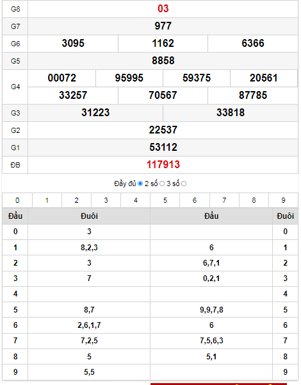Select the "3 số" radio option

tap(184, 184)
